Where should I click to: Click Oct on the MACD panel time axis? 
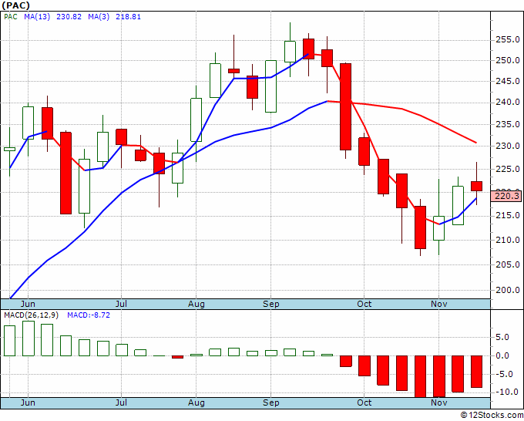(364, 402)
